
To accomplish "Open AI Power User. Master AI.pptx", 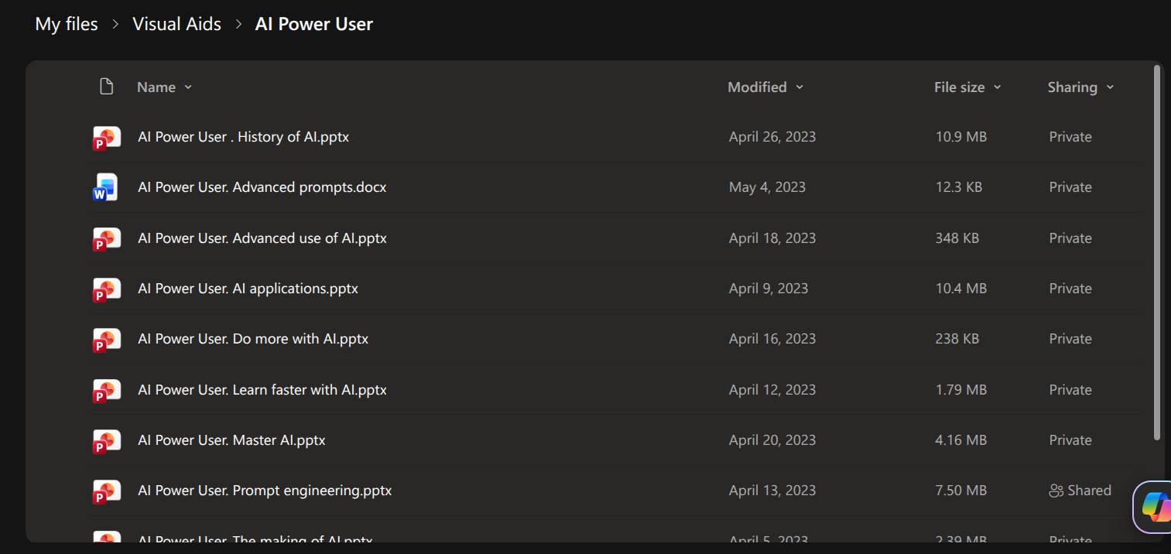I will (231, 440).
